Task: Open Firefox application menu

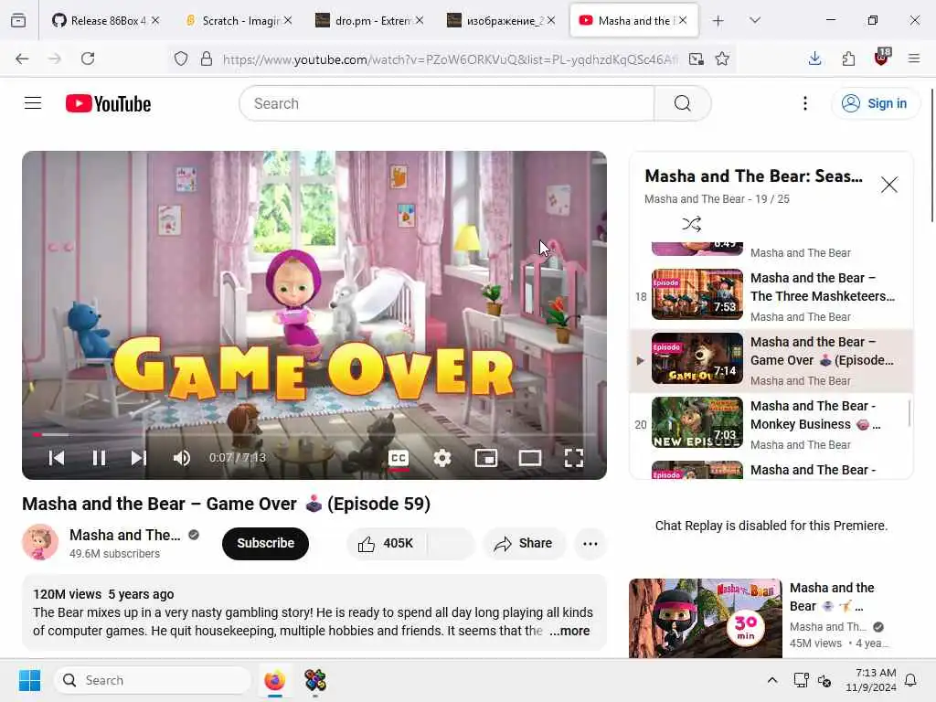Action: pyautogui.click(x=914, y=58)
